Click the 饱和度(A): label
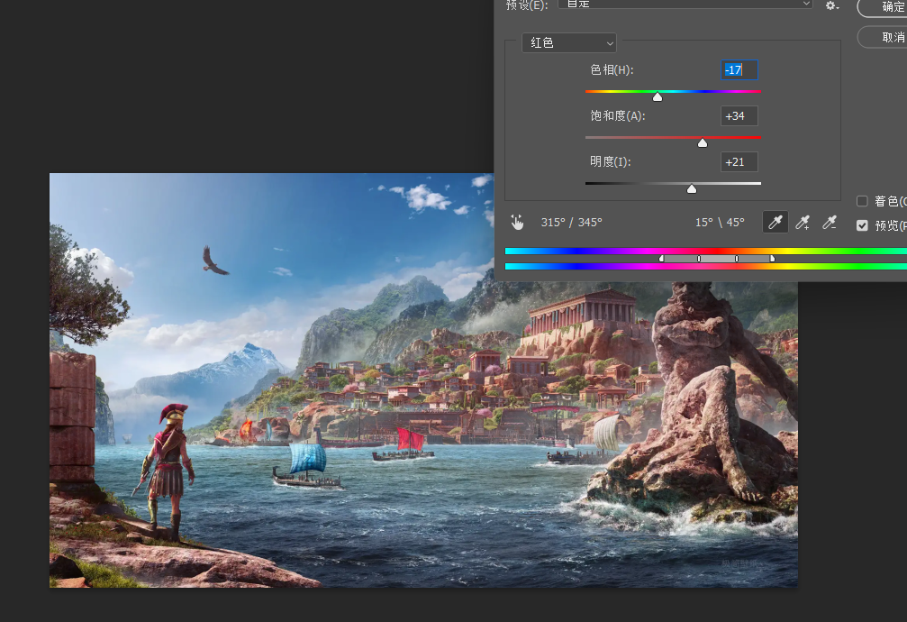 (617, 115)
